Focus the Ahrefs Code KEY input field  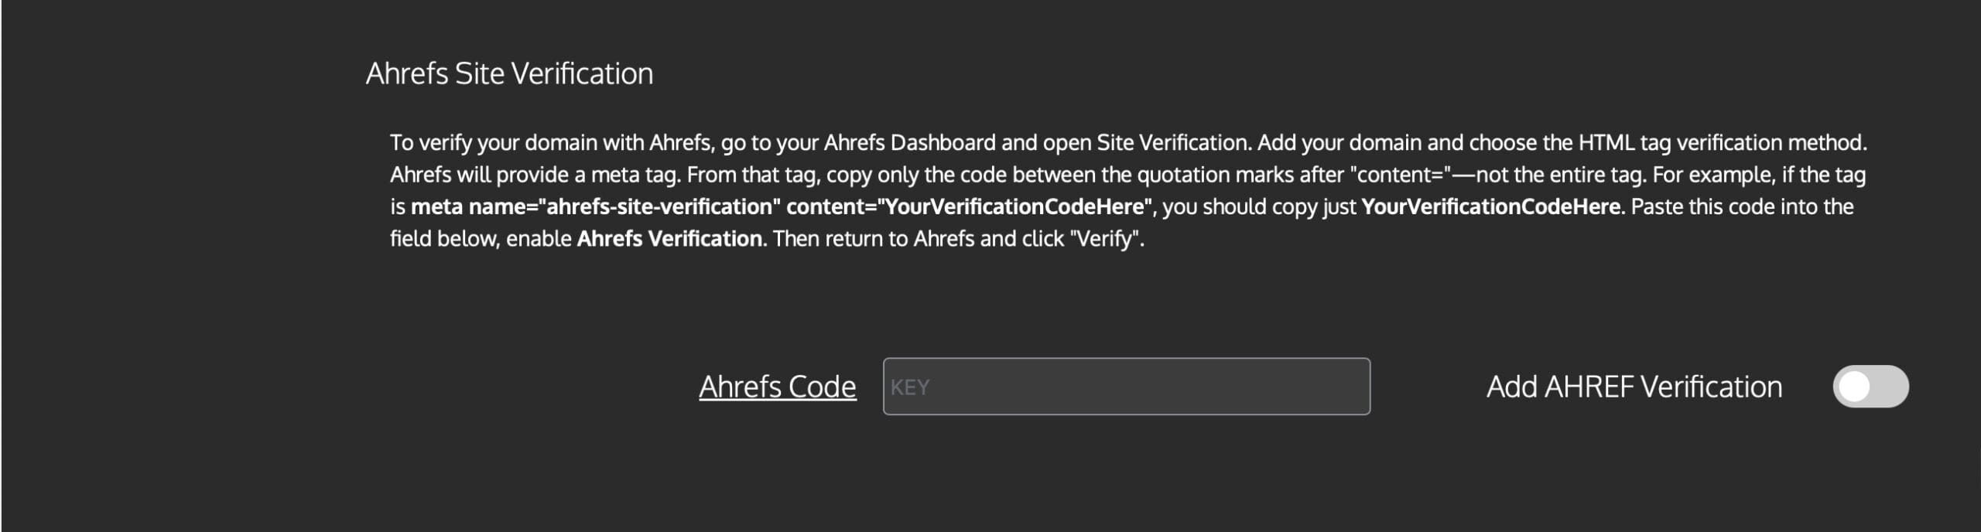[x=1126, y=387]
